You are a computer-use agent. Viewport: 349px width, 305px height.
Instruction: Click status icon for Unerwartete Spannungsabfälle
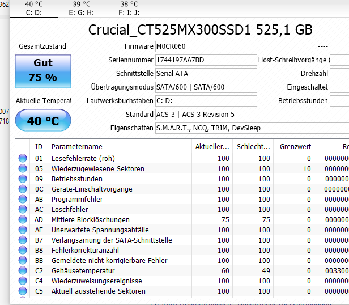point(23,230)
